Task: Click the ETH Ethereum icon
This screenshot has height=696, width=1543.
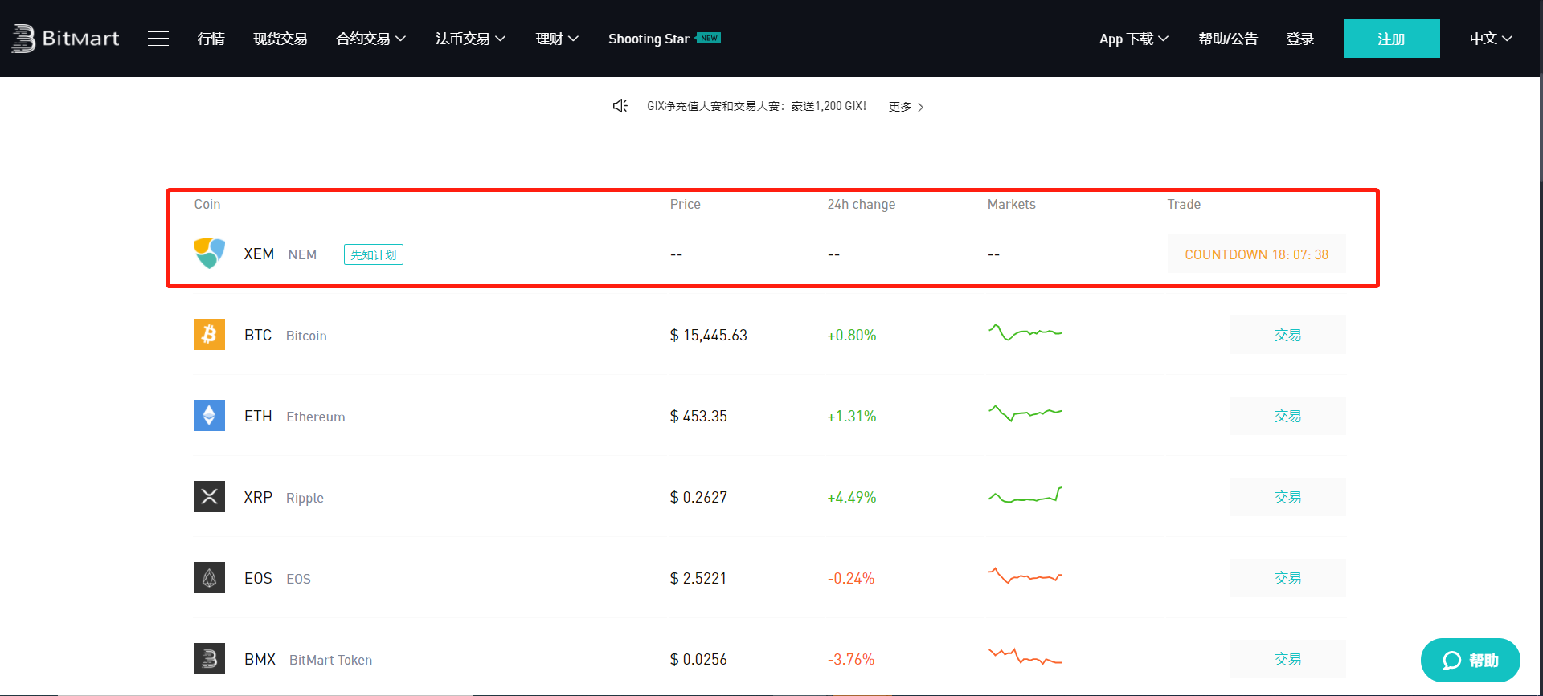Action: coord(209,416)
